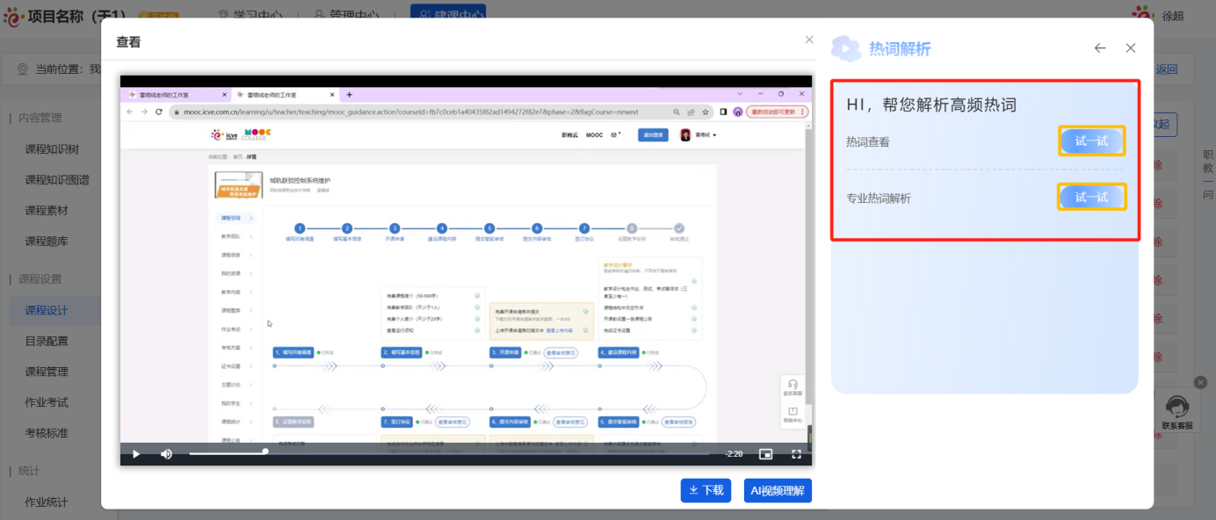Viewport: 1216px width, 520px height.
Task: Dismiss the floating 联系客服 widget
Action: pos(1200,382)
